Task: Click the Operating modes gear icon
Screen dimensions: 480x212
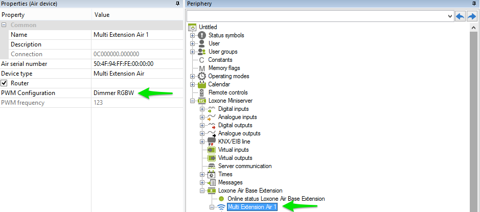Action: (202, 76)
